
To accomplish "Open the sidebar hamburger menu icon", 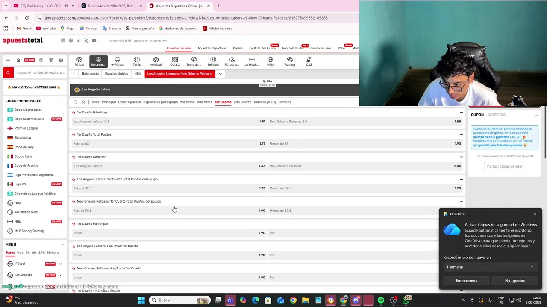I will (x=8, y=60).
